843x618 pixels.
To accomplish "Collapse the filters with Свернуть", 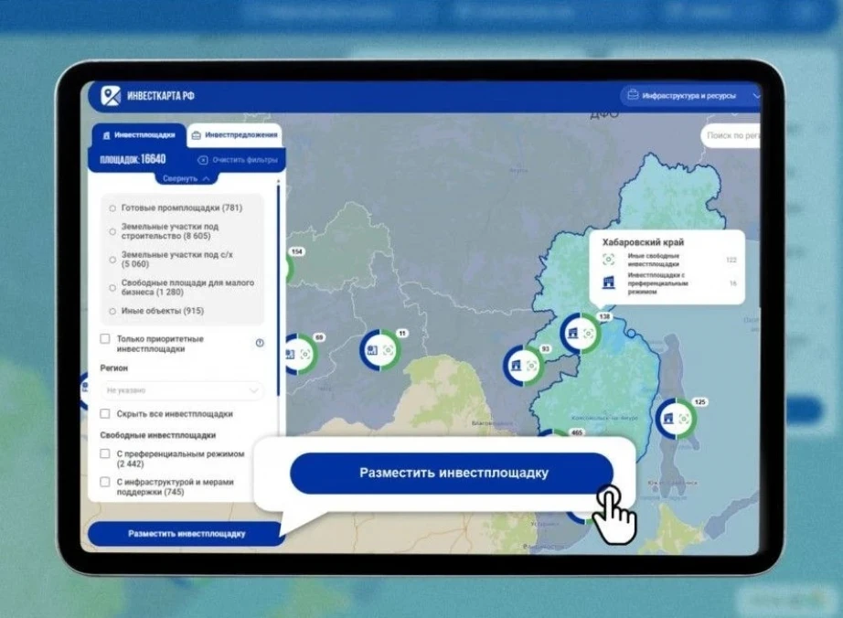I will coord(187,178).
